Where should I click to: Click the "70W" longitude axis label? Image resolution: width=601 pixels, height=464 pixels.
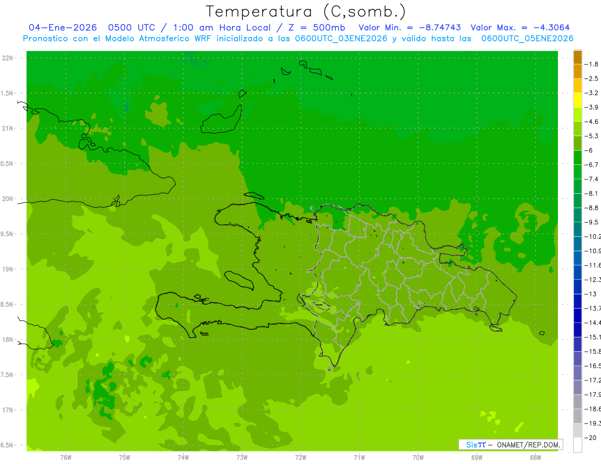[x=418, y=457]
